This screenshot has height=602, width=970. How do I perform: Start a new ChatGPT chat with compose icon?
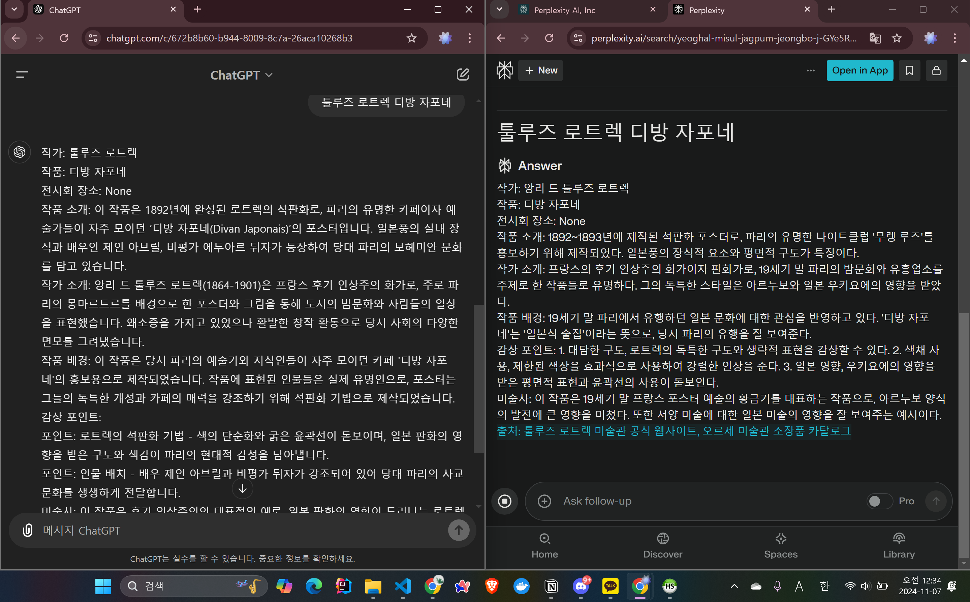click(462, 74)
